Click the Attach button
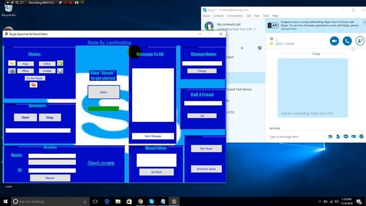Viewport: 366px width, 206px height. click(x=104, y=92)
